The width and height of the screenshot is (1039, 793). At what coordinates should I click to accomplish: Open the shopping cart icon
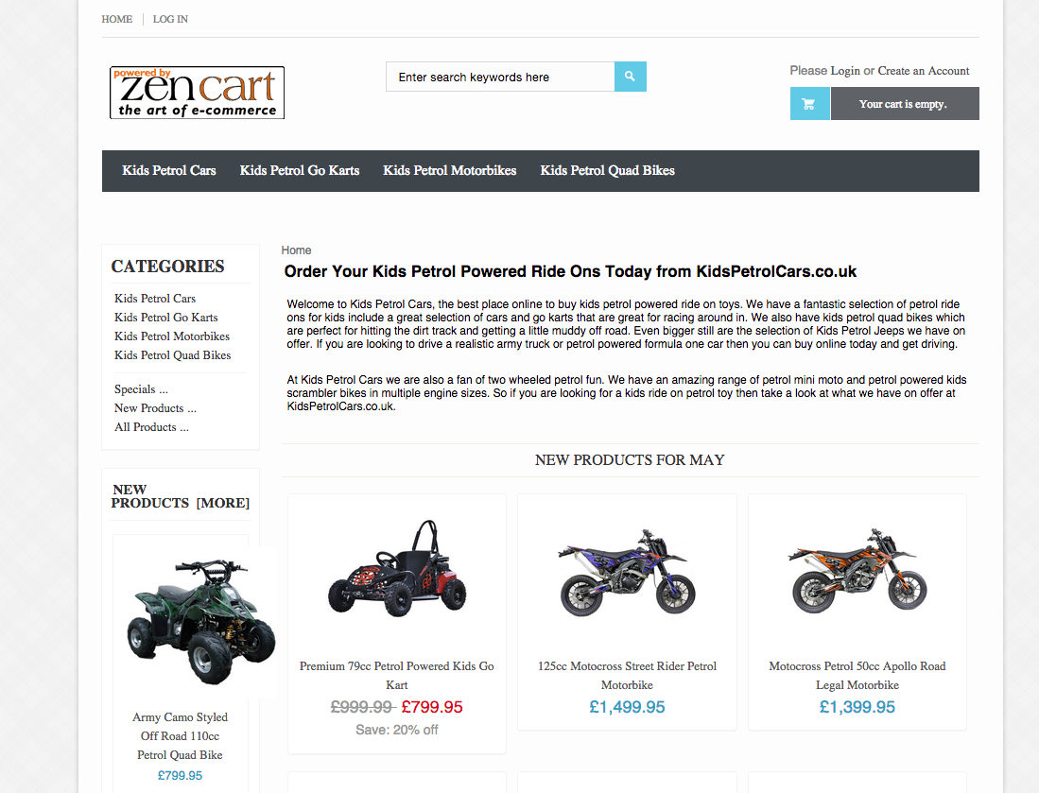click(809, 104)
